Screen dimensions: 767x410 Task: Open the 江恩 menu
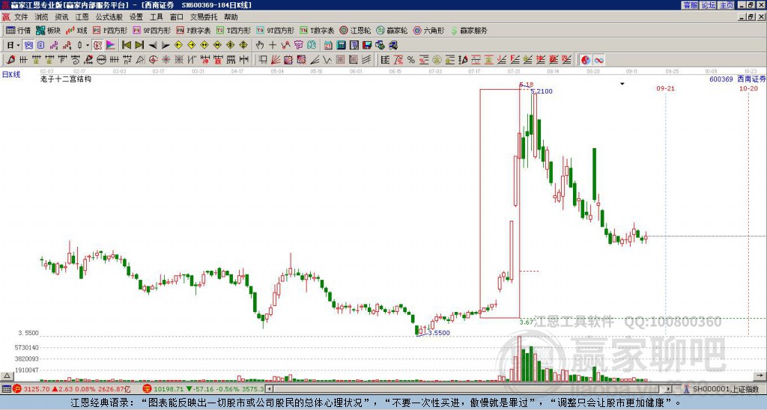click(x=82, y=17)
